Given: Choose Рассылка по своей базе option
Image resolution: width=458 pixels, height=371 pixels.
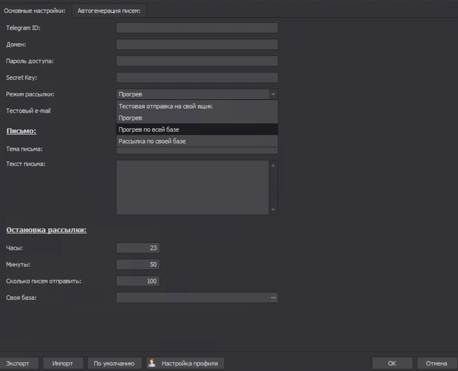Looking at the screenshot, I should (197, 141).
